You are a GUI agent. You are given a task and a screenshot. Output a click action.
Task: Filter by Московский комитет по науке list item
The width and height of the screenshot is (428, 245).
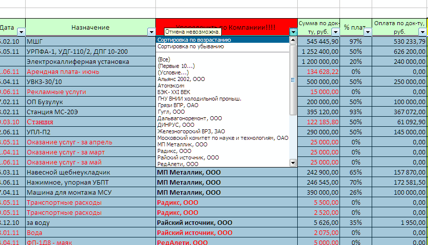tap(223, 138)
